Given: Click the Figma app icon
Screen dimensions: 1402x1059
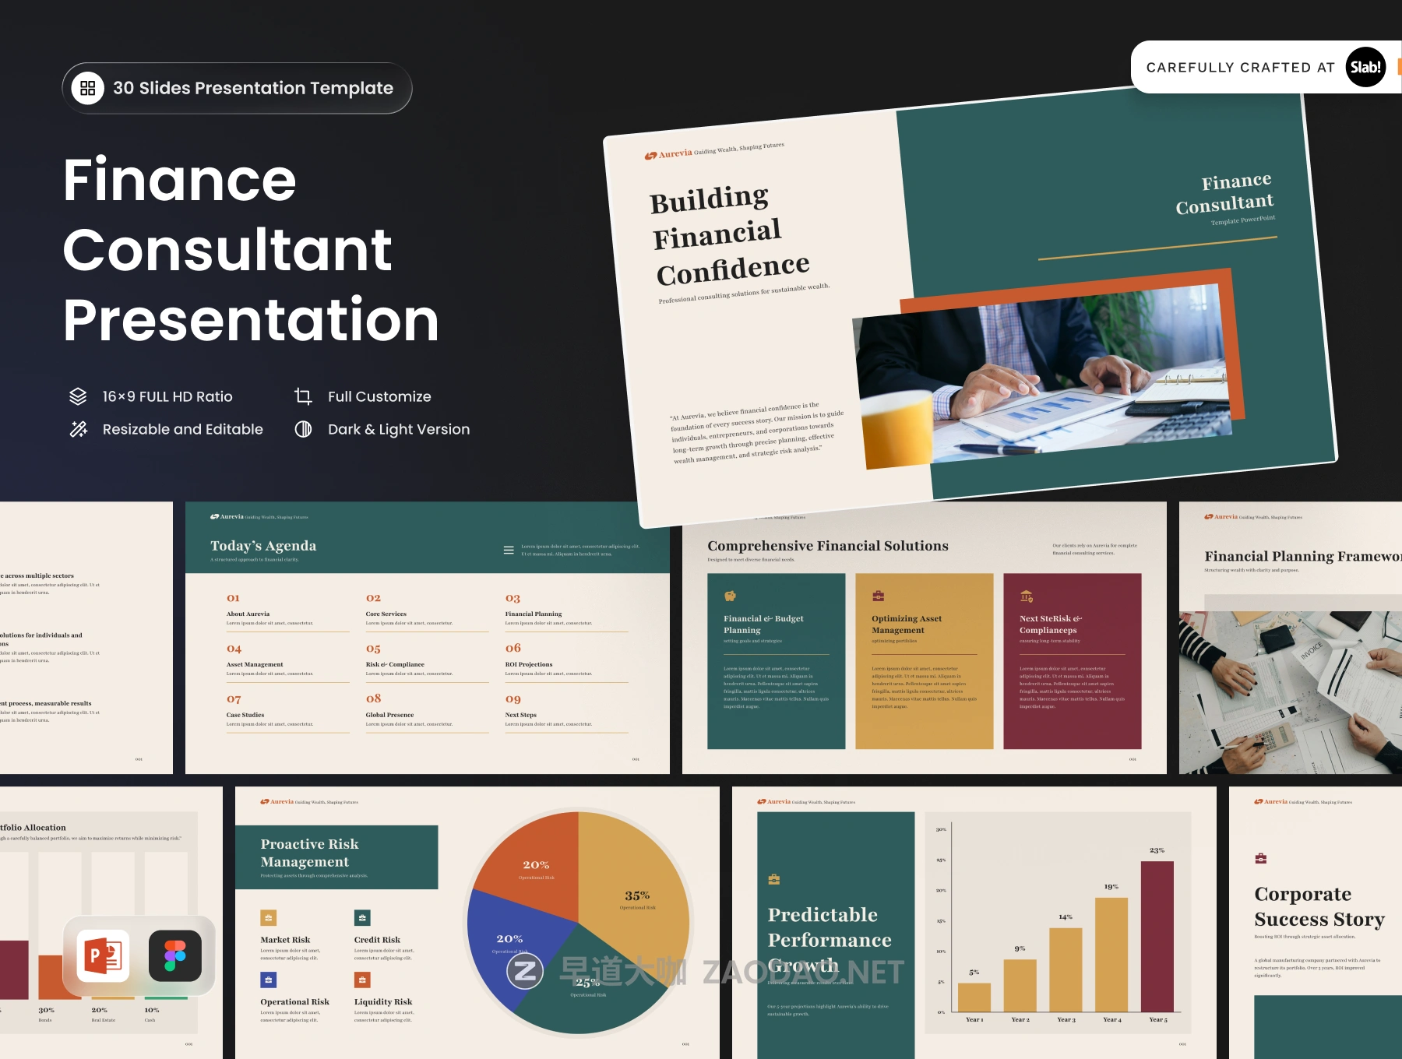Looking at the screenshot, I should tap(175, 955).
